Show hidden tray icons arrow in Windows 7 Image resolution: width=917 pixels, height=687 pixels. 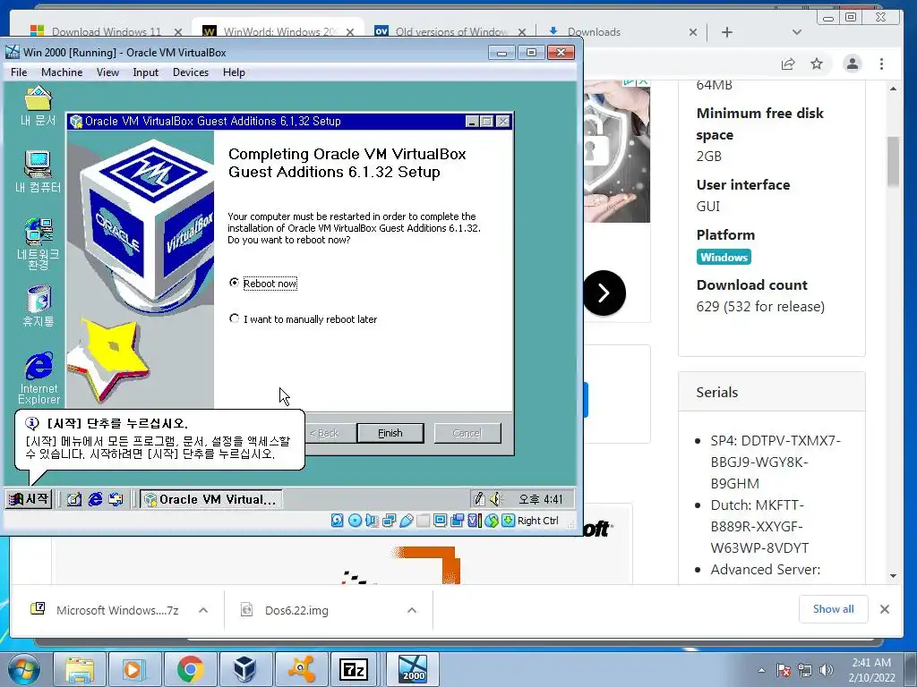click(761, 670)
